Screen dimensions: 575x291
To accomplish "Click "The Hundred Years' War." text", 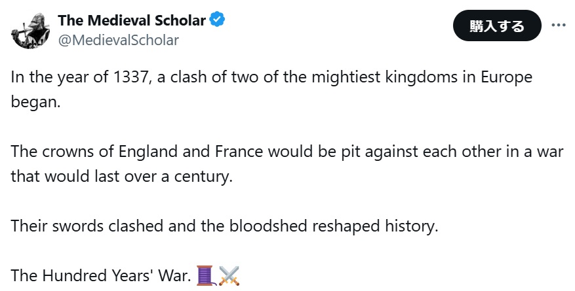I will coord(101,276).
